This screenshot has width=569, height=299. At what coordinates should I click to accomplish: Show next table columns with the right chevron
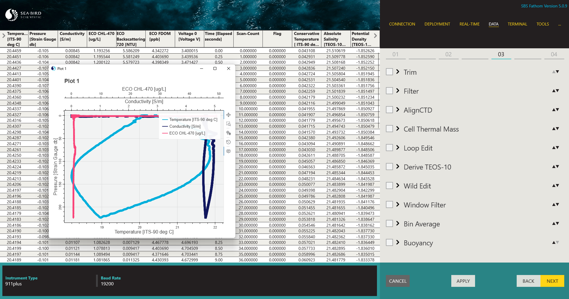tap(375, 36)
